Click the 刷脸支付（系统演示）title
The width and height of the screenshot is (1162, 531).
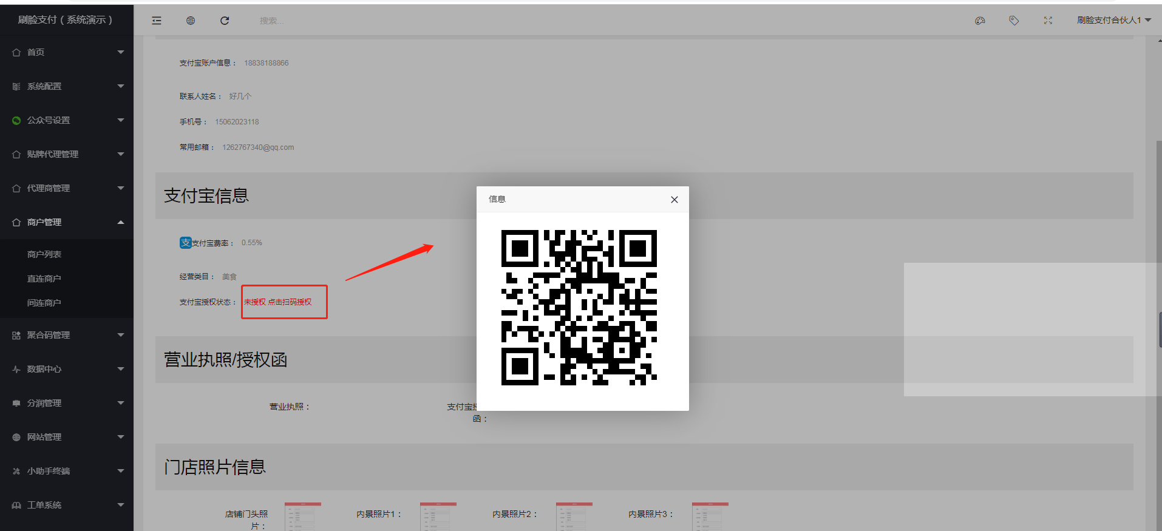(65, 20)
